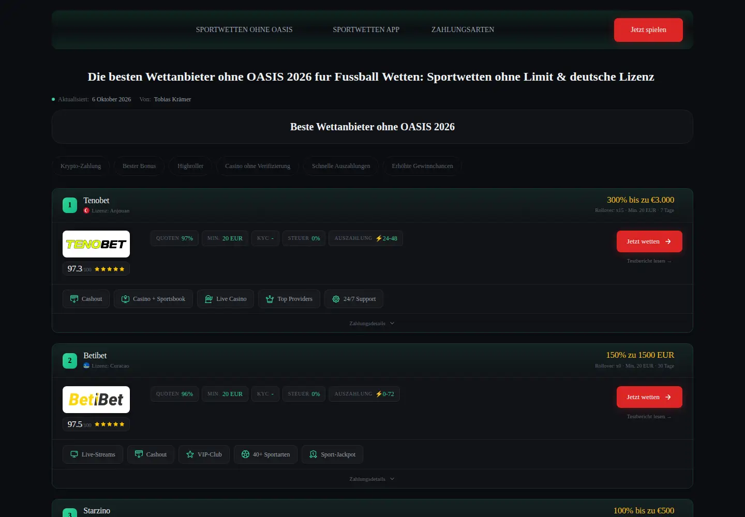Click the author name Tobias Krämer

click(x=172, y=99)
